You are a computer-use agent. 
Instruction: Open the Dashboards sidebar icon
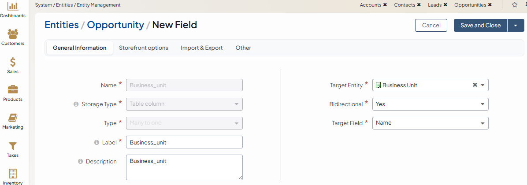13,7
